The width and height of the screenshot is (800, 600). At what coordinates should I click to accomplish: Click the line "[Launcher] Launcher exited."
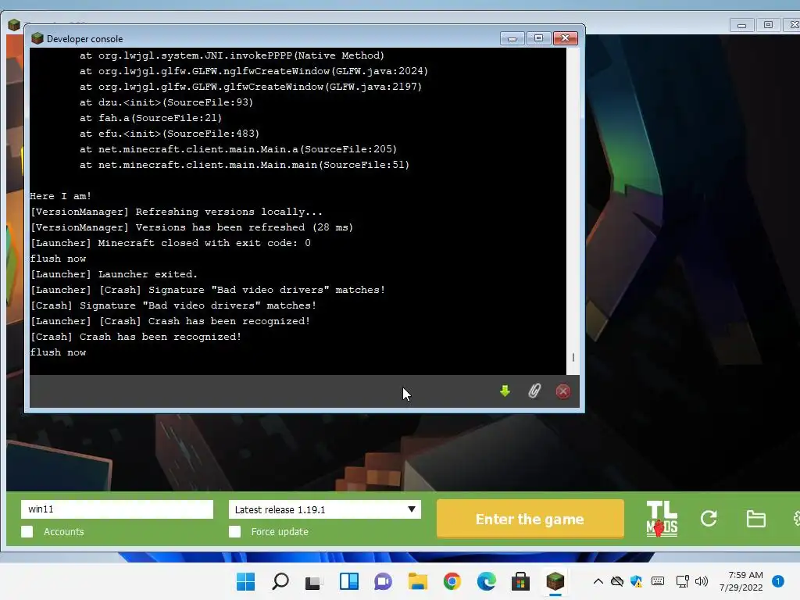pyautogui.click(x=114, y=274)
